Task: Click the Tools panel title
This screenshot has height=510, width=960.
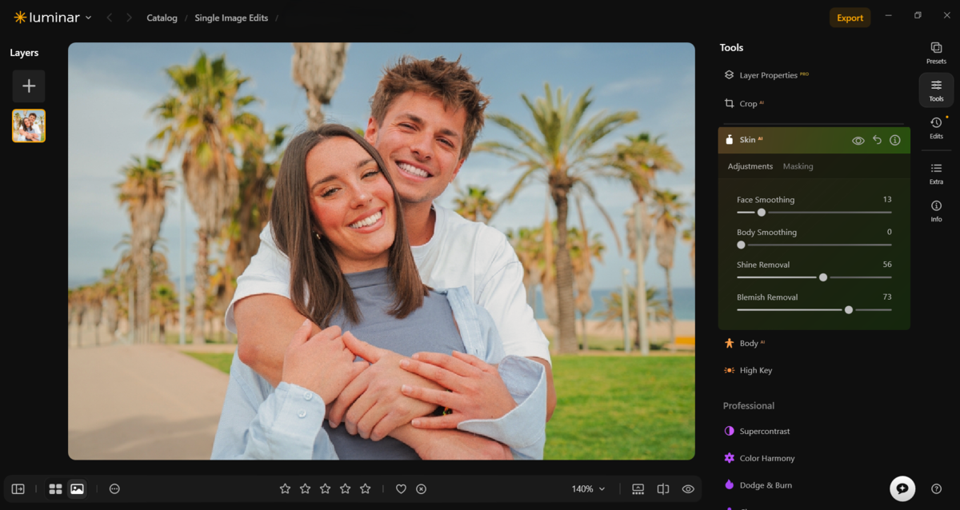Action: [731, 47]
